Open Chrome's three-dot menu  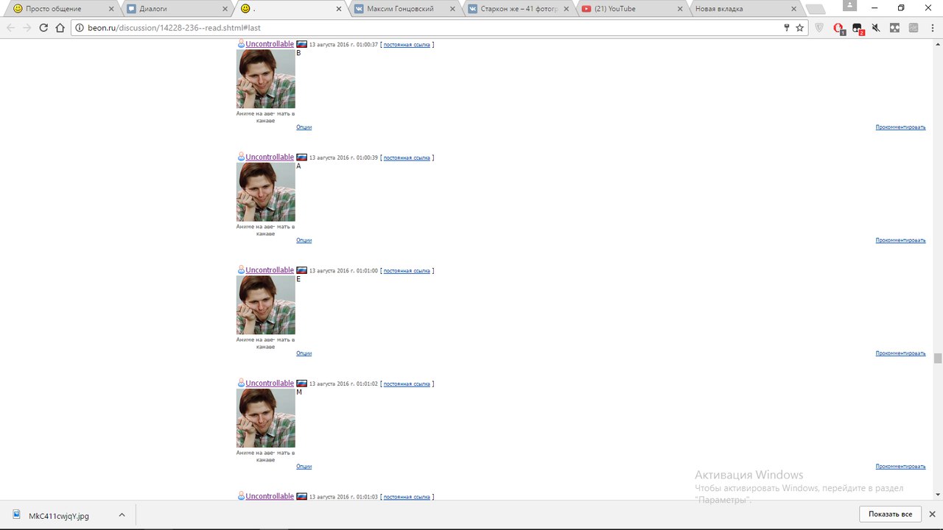point(932,28)
